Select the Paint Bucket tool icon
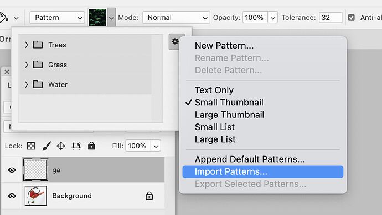This screenshot has height=215, width=382. 4,17
